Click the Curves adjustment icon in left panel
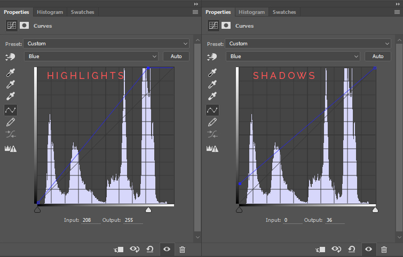 pyautogui.click(x=12, y=26)
